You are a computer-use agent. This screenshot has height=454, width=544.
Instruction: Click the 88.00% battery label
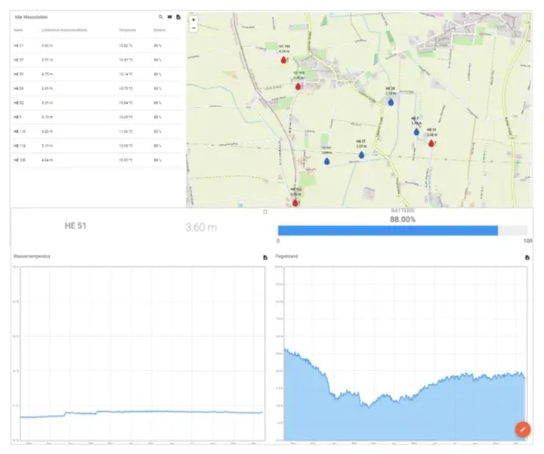pos(403,219)
